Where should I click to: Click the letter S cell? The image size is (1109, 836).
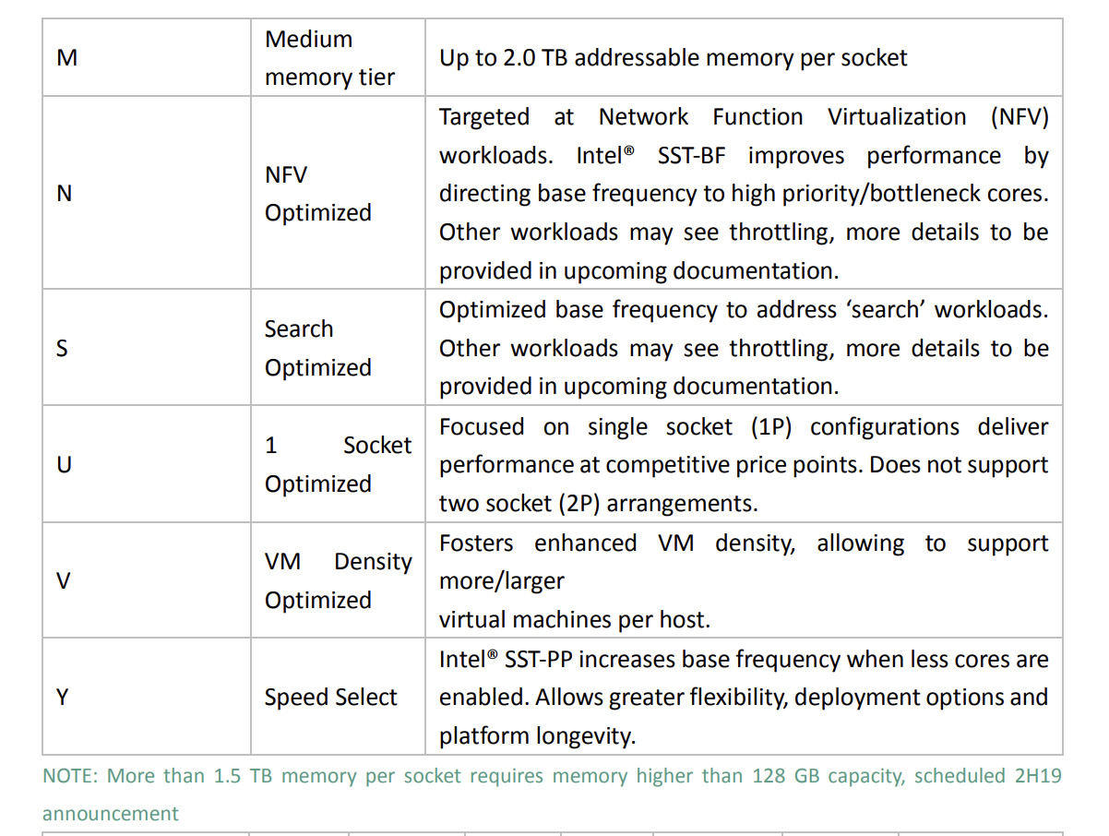coord(62,348)
